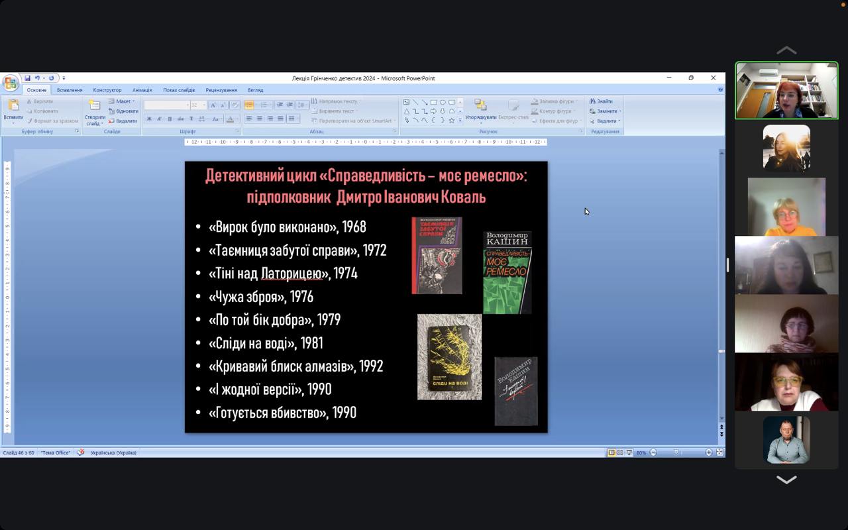This screenshot has width=848, height=530.
Task: Click the Вставити paste icon
Action: pyautogui.click(x=13, y=106)
